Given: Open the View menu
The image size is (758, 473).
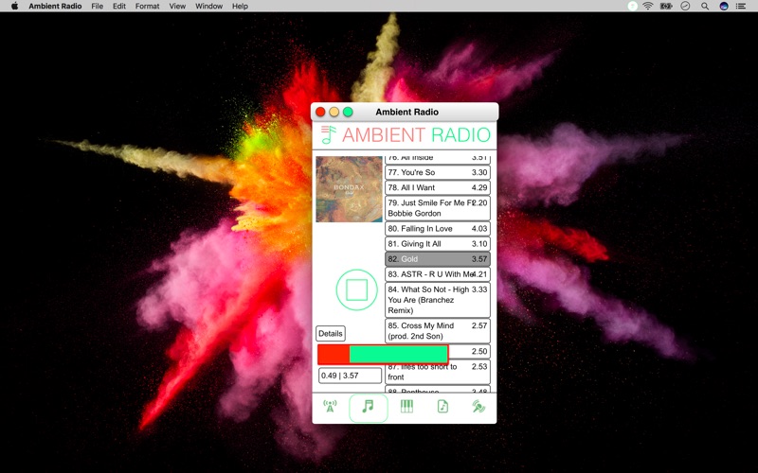Looking at the screenshot, I should point(177,7).
